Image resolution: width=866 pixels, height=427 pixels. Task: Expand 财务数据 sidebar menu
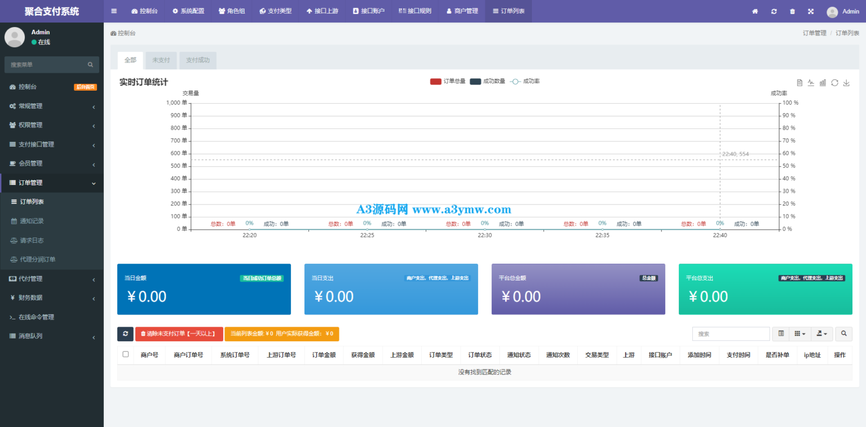(52, 297)
